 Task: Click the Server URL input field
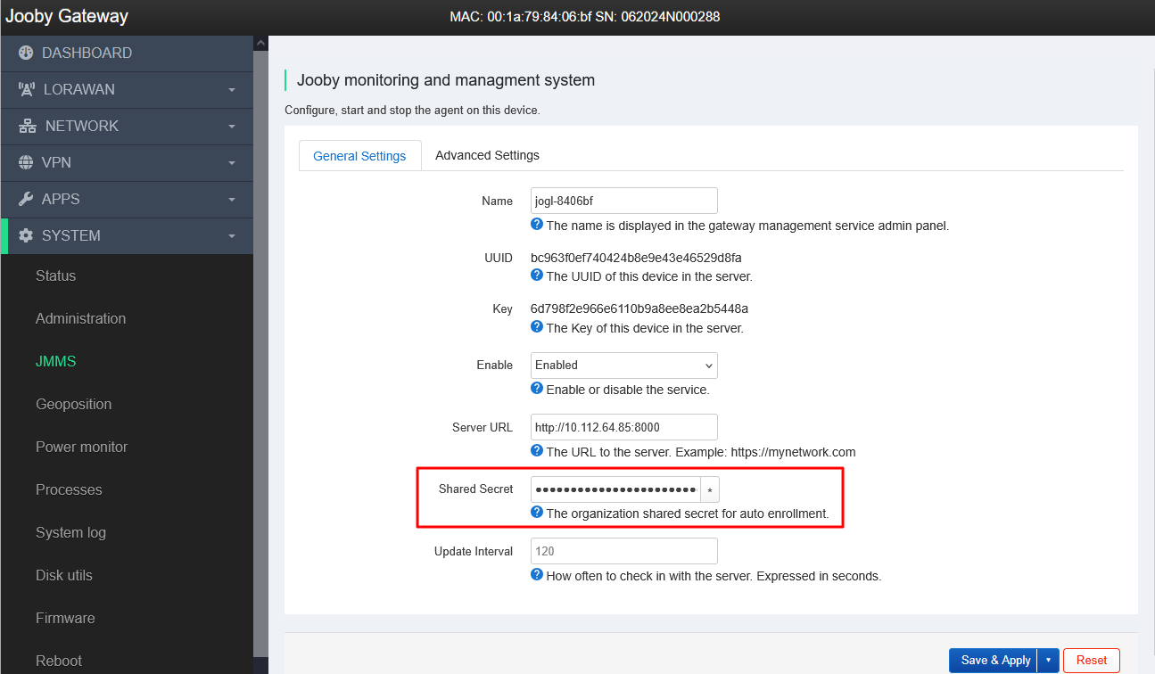(624, 427)
